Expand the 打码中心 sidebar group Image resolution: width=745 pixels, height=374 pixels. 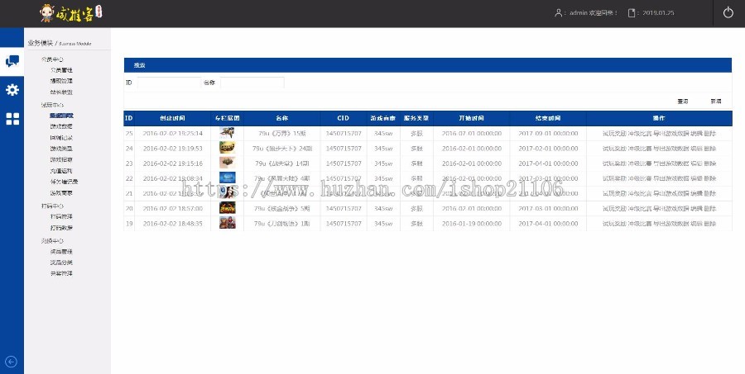[x=52, y=206]
